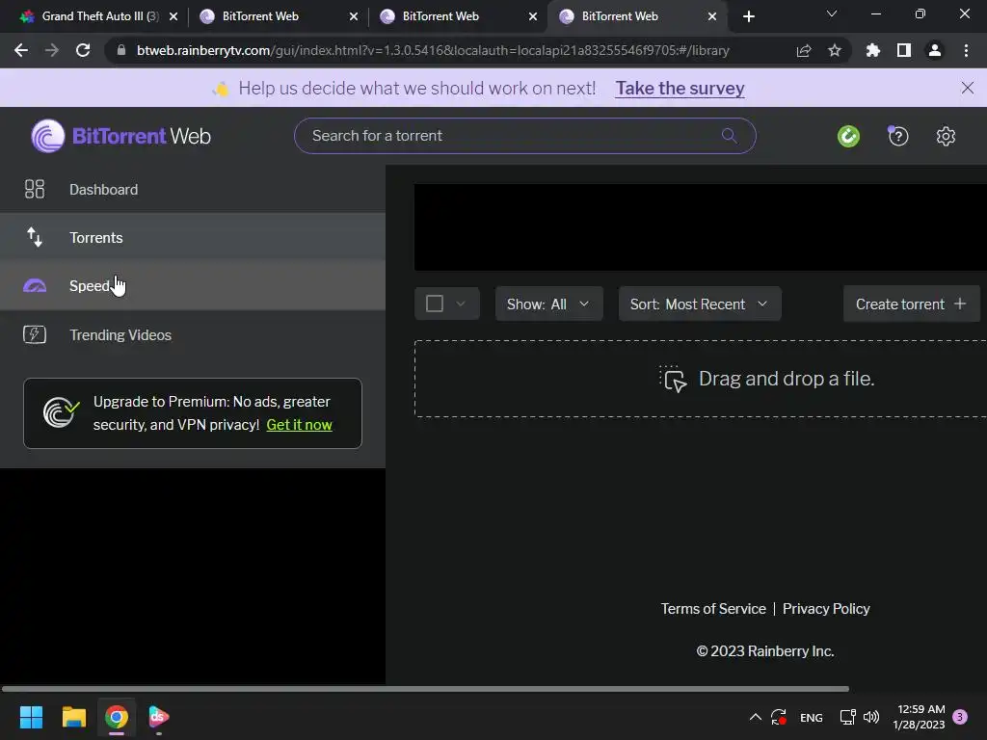Focus the Search for a torrent field
Image resolution: width=987 pixels, height=740 pixels.
click(x=524, y=136)
